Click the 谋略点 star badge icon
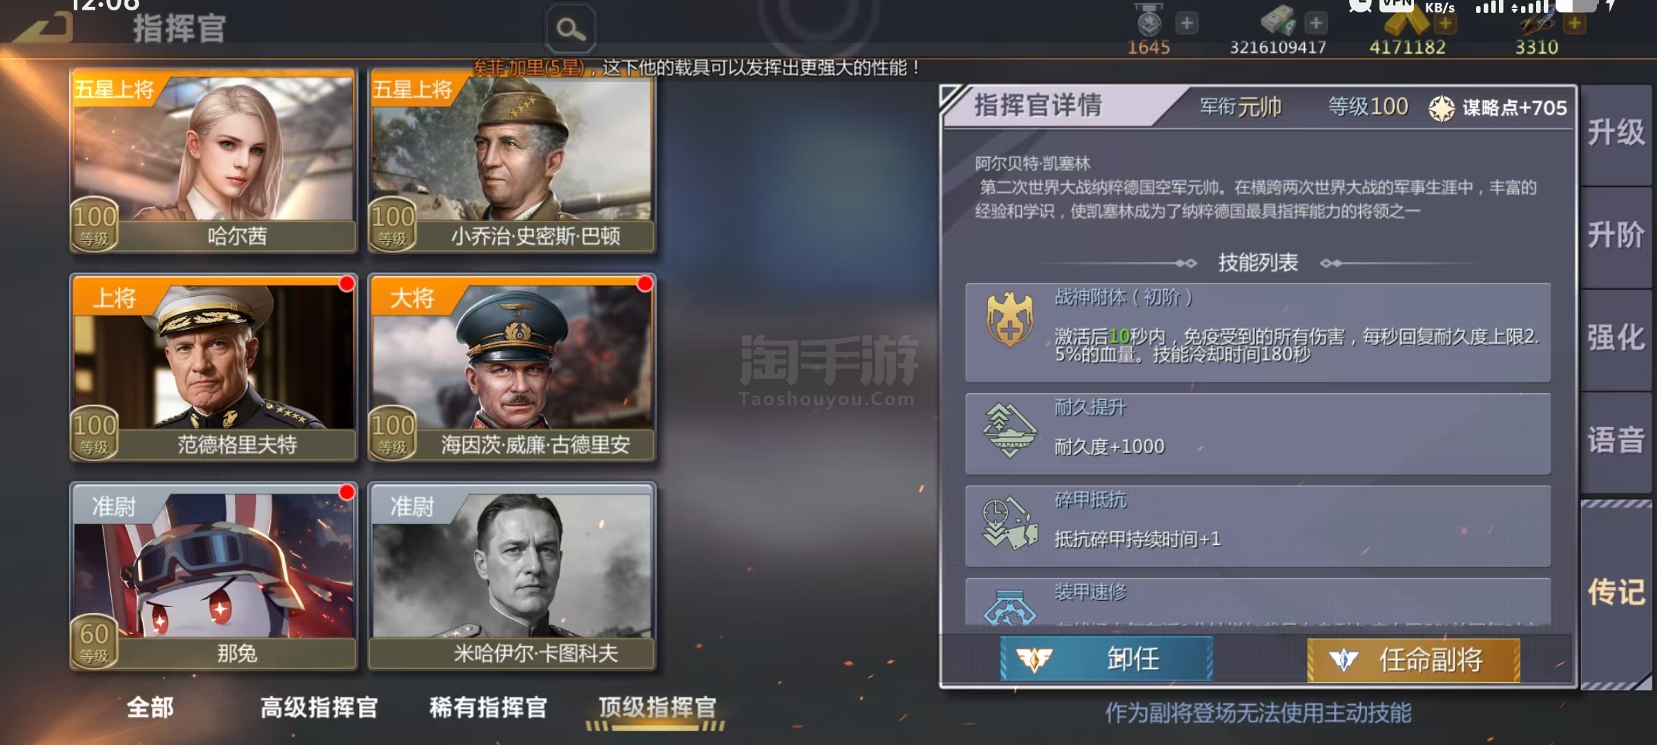Image resolution: width=1657 pixels, height=745 pixels. tap(1442, 108)
